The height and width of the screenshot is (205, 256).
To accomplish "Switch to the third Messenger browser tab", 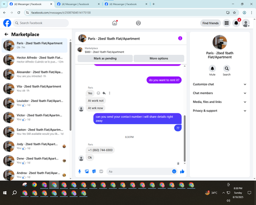I will [126, 4].
